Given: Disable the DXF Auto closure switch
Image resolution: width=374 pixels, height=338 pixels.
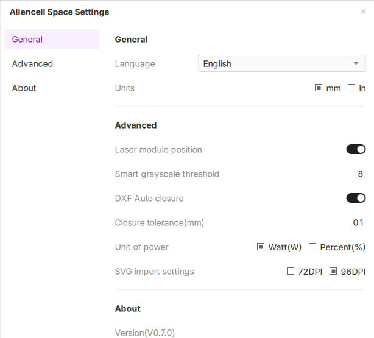Looking at the screenshot, I should click(356, 198).
